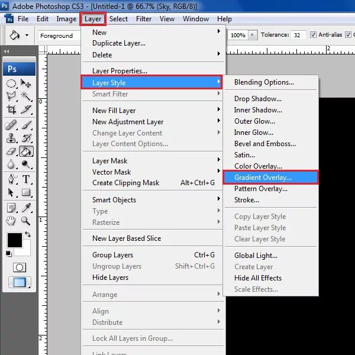Select the Healing Brush tool

11,125
